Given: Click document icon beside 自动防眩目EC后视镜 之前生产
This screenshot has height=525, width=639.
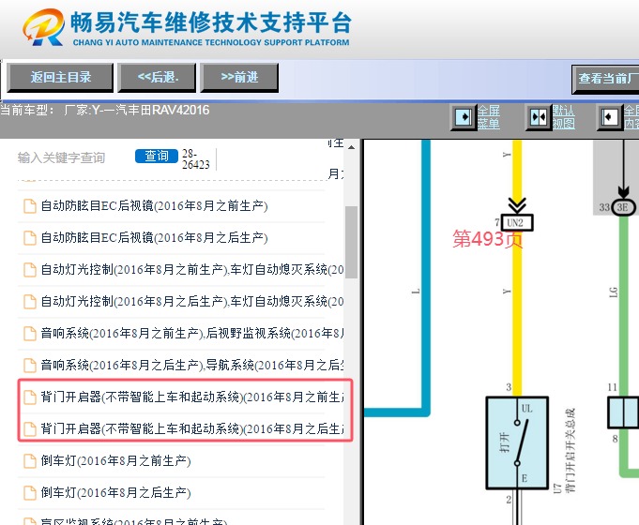Looking at the screenshot, I should click(x=29, y=206).
